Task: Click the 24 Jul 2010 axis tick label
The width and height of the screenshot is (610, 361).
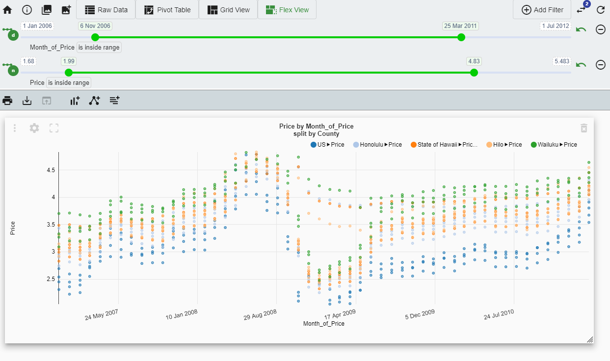Action: click(x=499, y=314)
